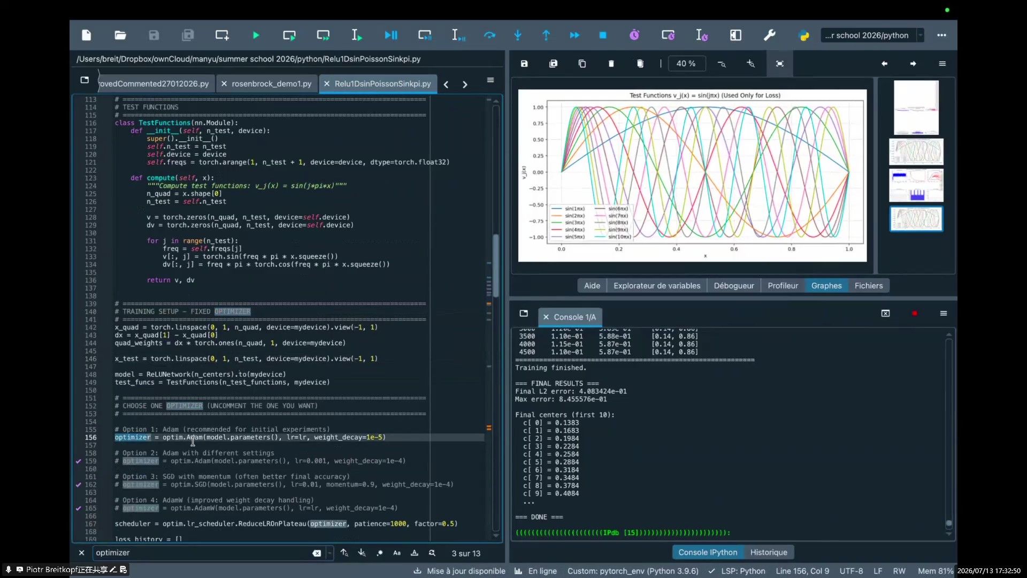Maximize the current pane
Image resolution: width=1027 pixels, height=578 pixels.
[736, 35]
